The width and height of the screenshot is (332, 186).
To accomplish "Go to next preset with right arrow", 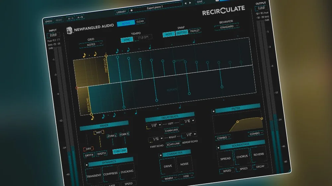I will point(190,3).
